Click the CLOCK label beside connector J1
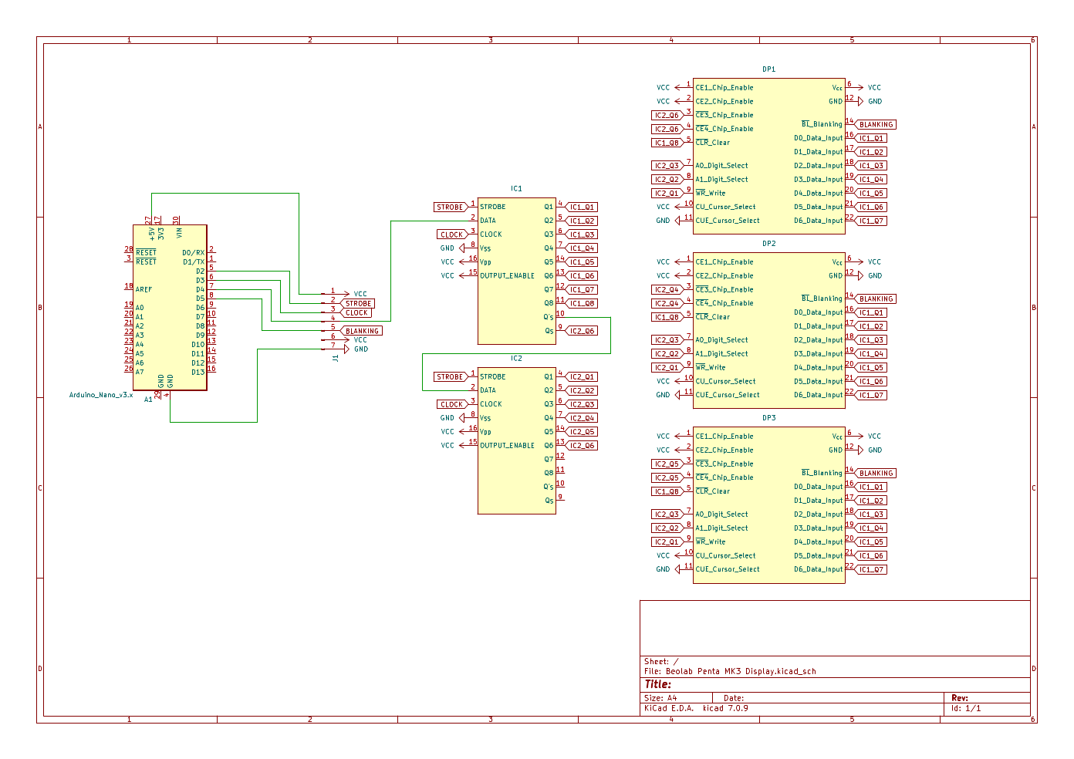Image resolution: width=1074 pixels, height=759 pixels. point(356,313)
